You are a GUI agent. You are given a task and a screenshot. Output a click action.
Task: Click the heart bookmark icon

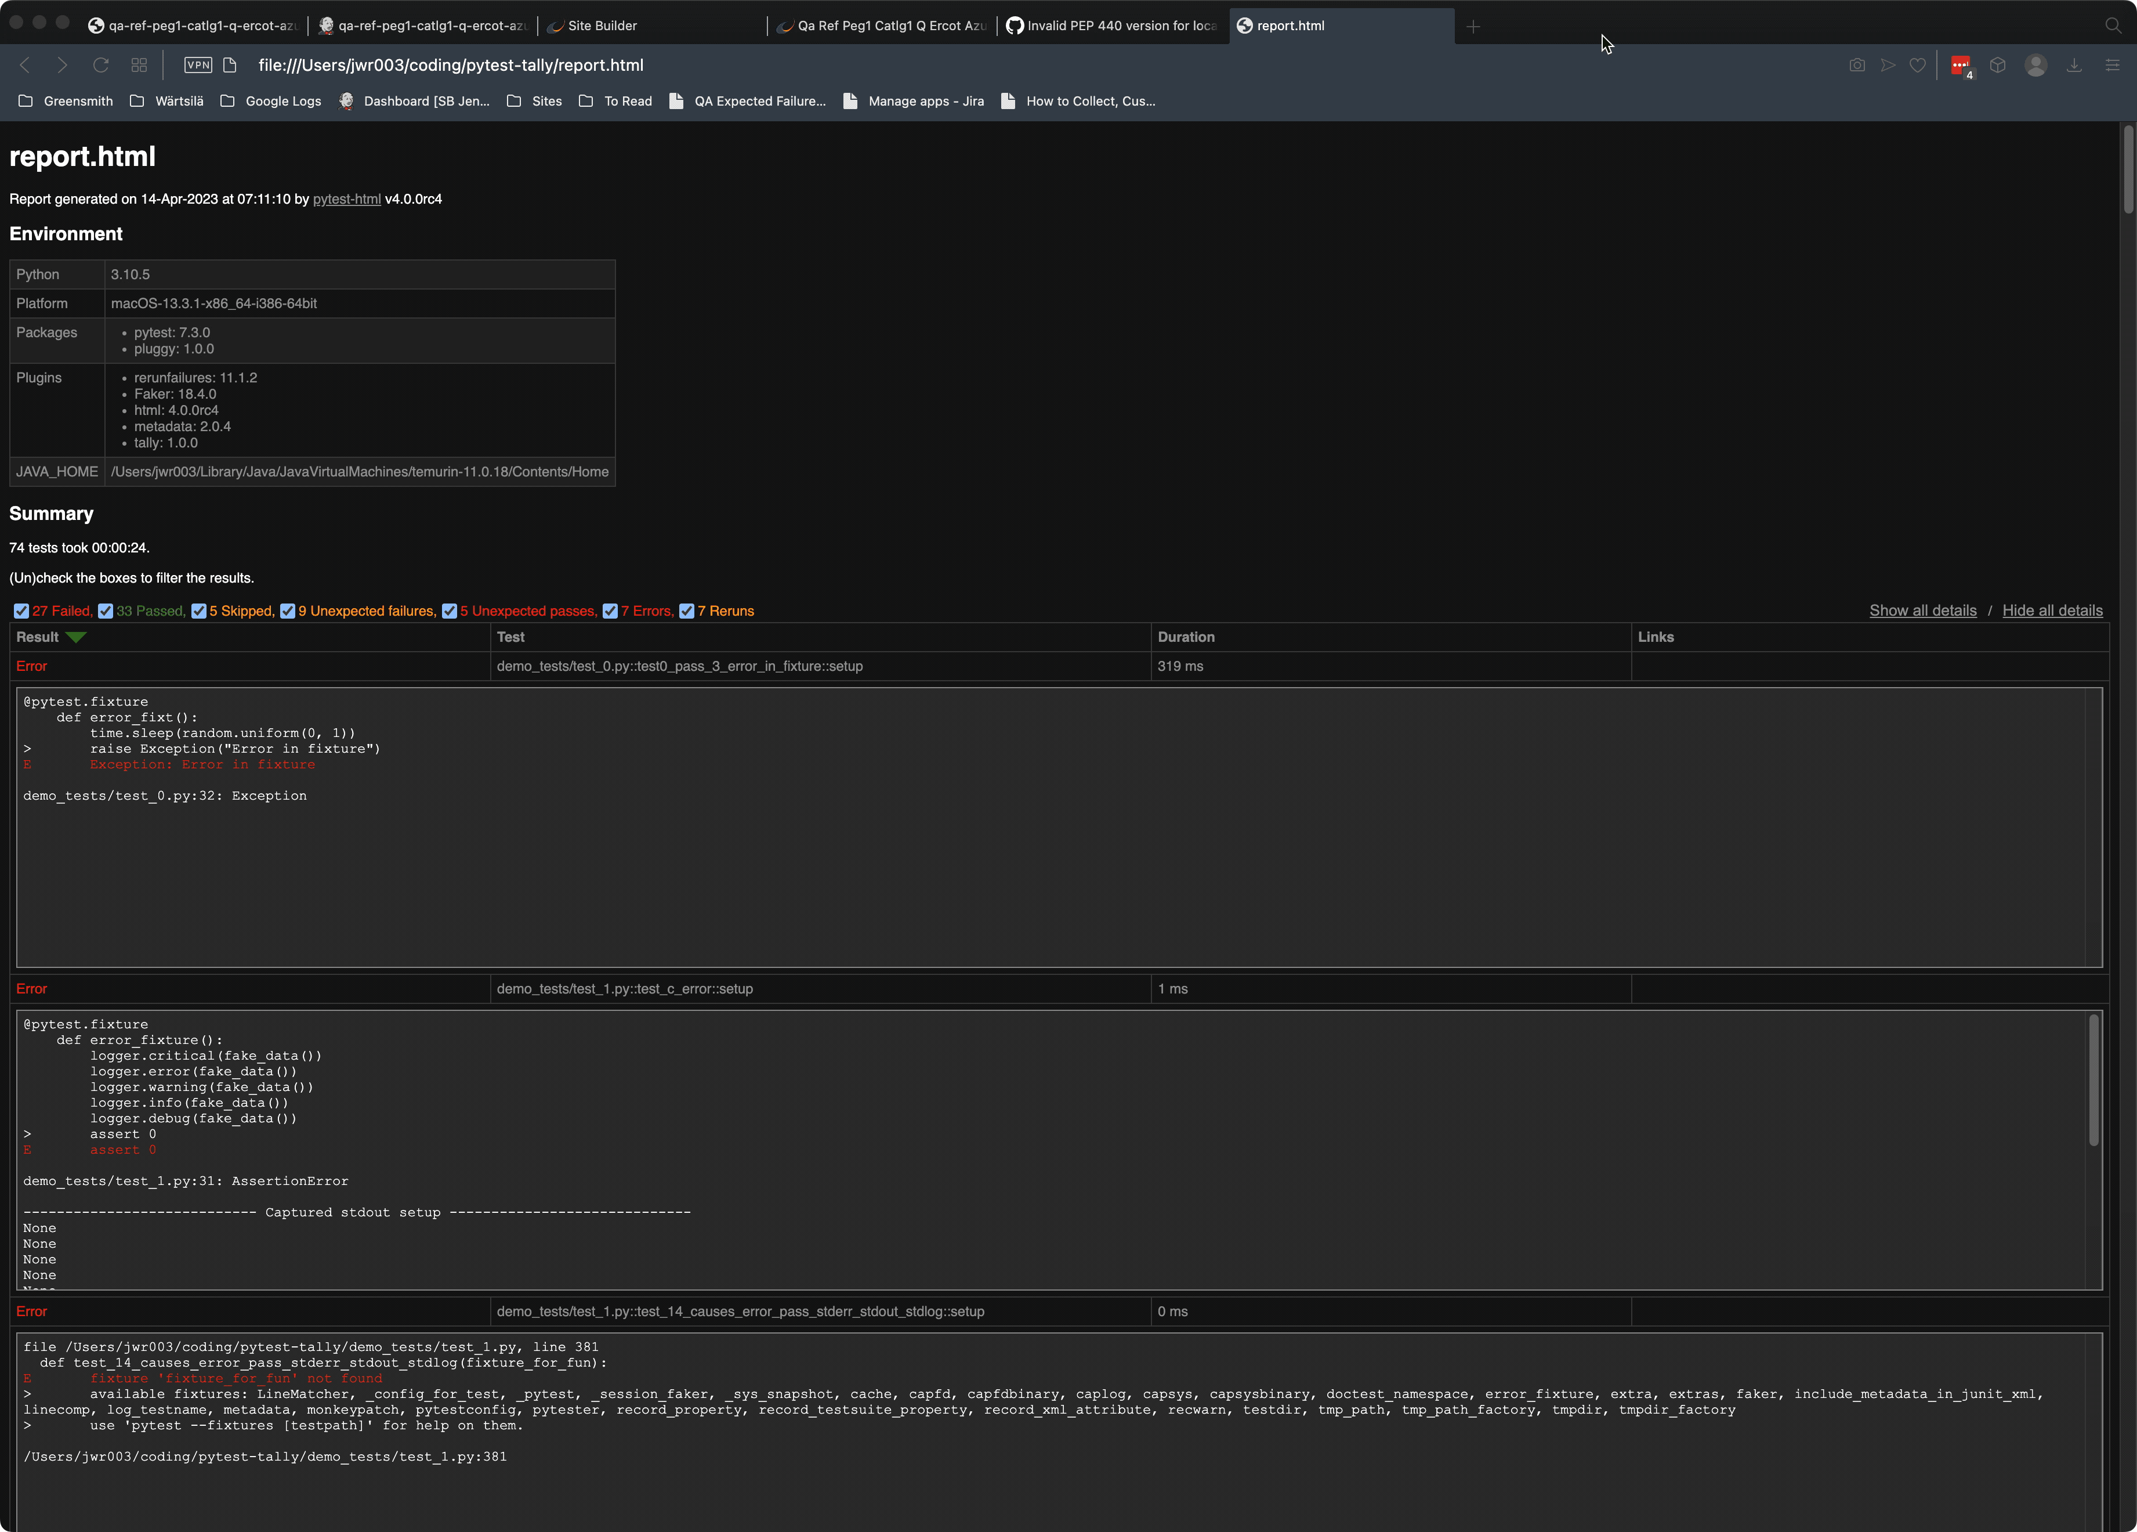click(1918, 65)
